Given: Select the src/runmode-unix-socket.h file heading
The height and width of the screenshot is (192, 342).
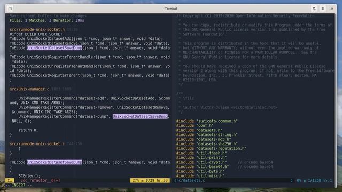Looking at the screenshot, I should coord(37,30).
